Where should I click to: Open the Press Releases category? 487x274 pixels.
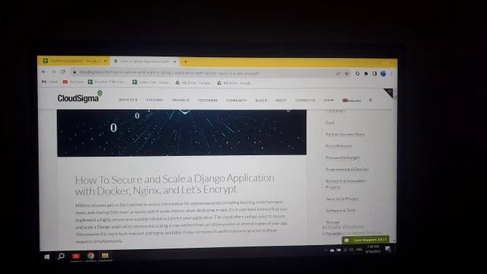point(339,145)
